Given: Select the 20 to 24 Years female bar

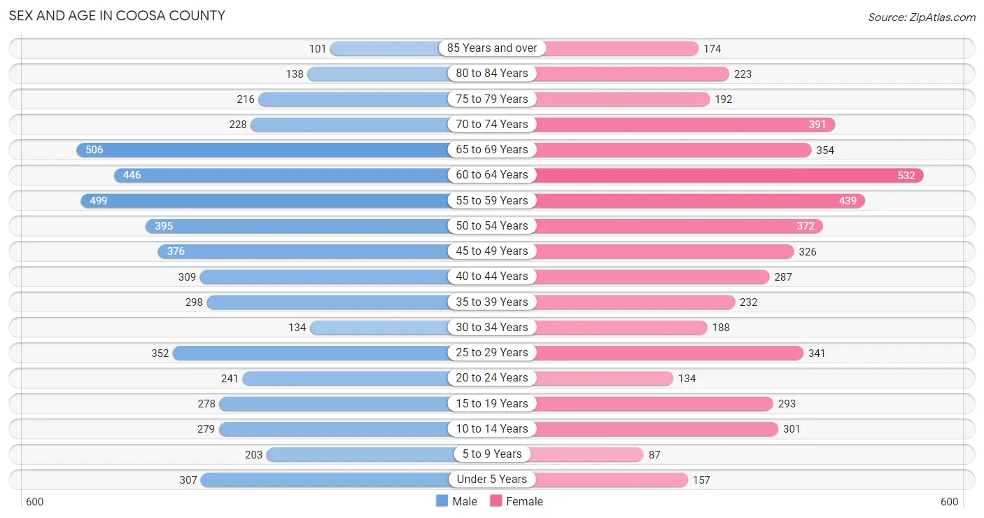Looking at the screenshot, I should click(603, 378).
